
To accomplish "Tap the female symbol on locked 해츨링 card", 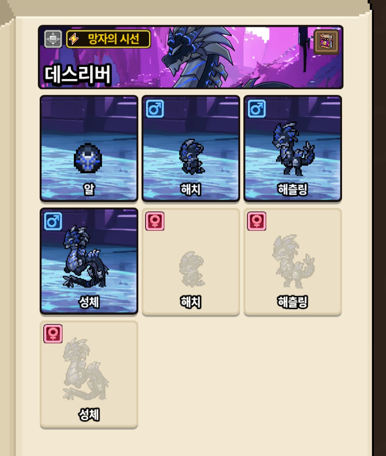I will (257, 221).
